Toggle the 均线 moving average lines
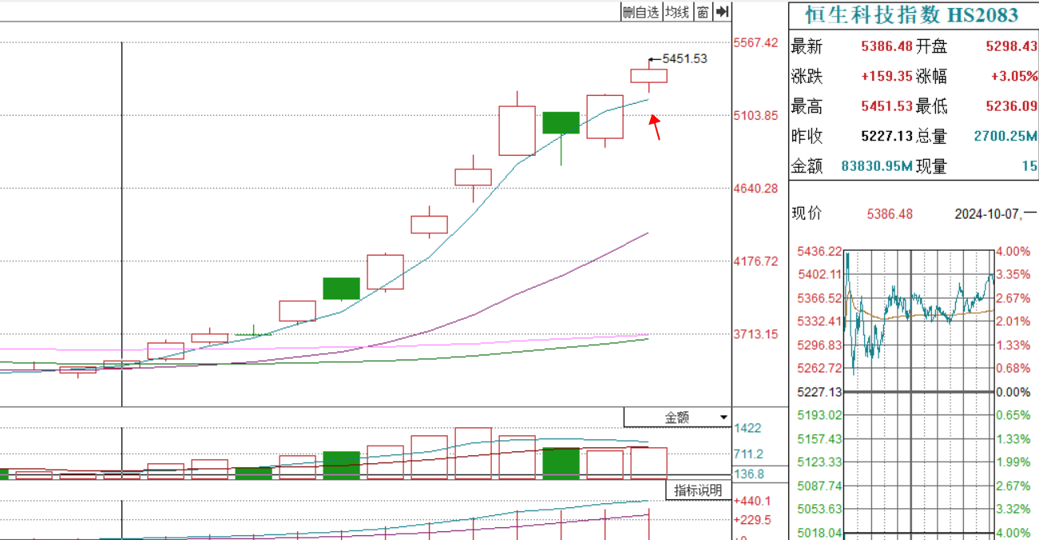 pos(677,11)
